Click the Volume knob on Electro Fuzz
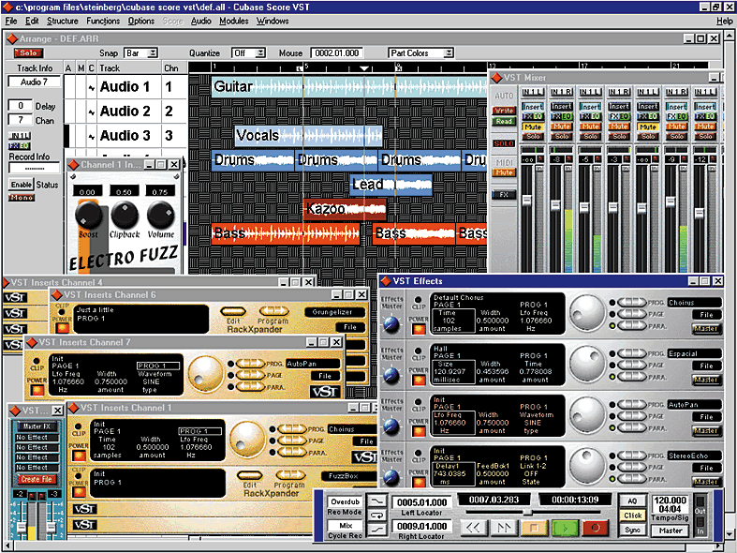 (161, 215)
